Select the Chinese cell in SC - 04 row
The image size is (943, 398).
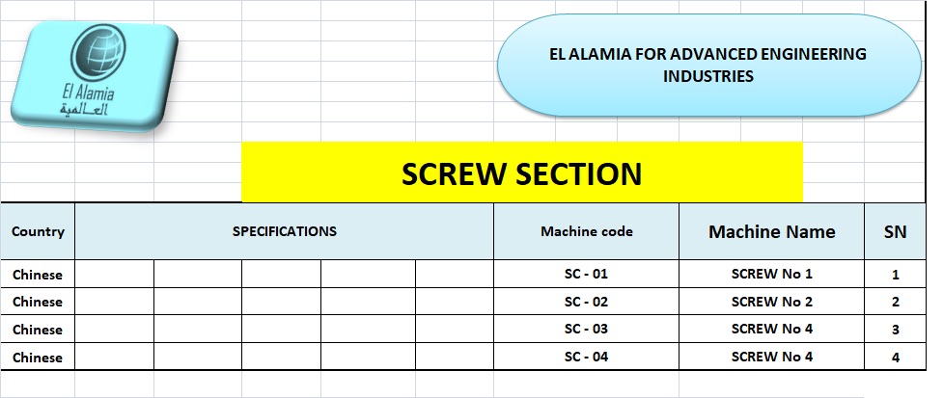click(x=38, y=358)
